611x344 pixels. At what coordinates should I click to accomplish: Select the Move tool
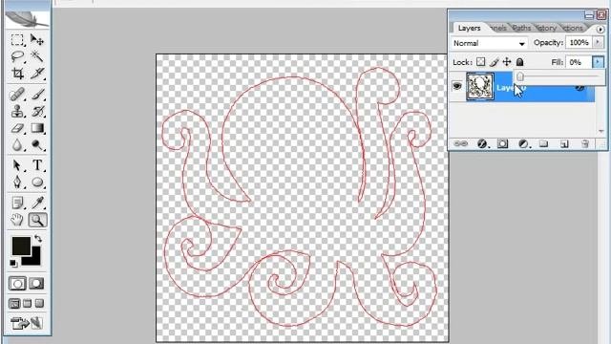(37, 40)
